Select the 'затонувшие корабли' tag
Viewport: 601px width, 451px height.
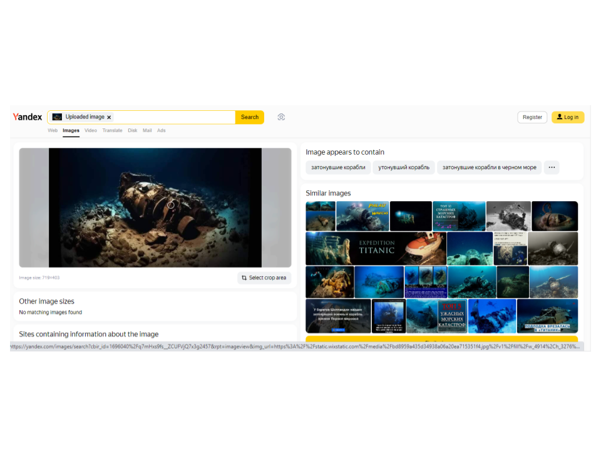coord(338,167)
